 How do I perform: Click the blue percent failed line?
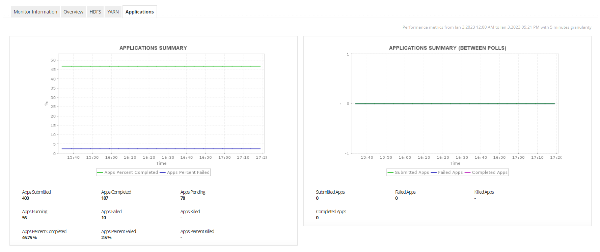(161, 149)
